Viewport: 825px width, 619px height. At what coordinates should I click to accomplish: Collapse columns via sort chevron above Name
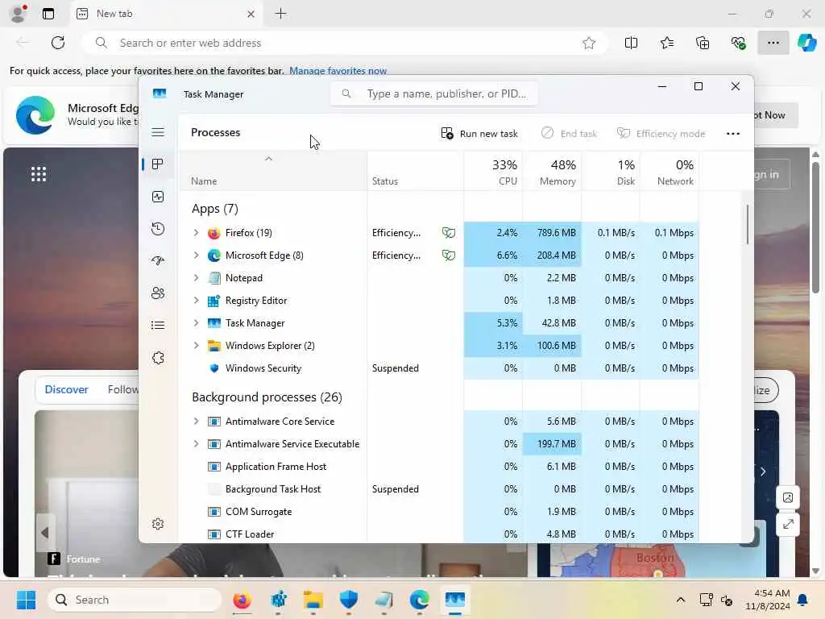pos(268,159)
